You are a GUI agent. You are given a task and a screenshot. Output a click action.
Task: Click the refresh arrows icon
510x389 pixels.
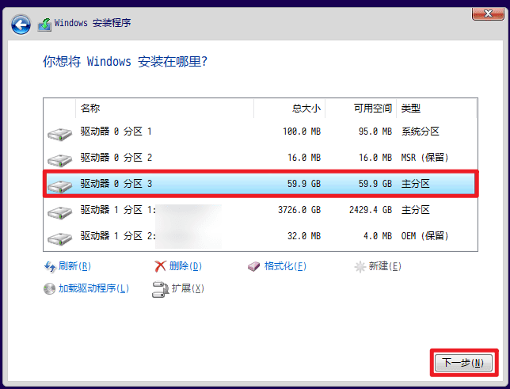point(50,267)
